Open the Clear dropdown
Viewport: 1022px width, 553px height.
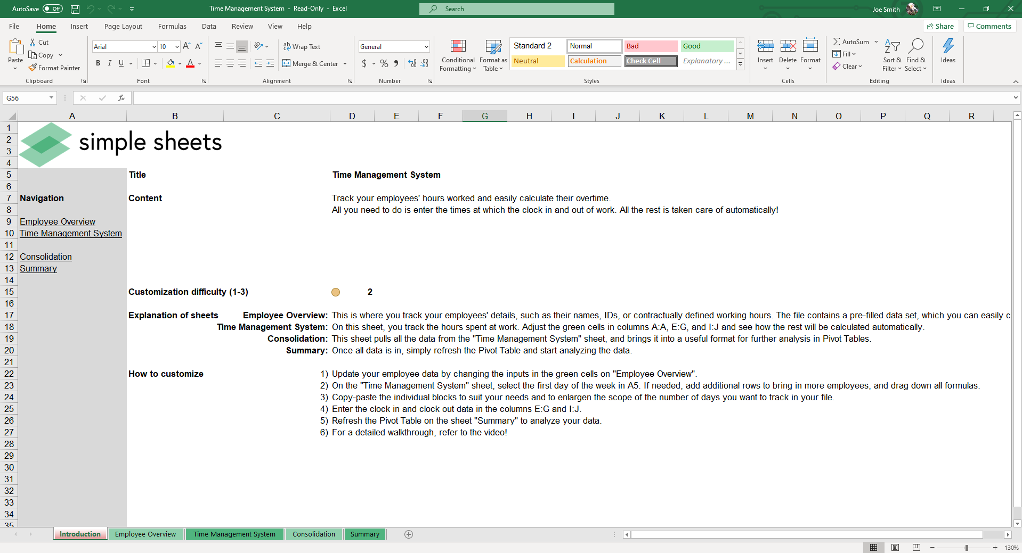pyautogui.click(x=848, y=67)
